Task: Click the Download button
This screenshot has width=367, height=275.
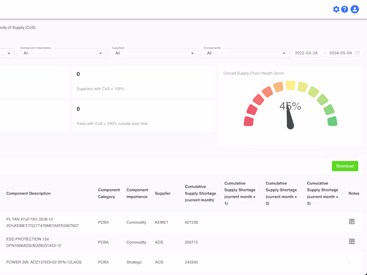Action: click(x=345, y=166)
